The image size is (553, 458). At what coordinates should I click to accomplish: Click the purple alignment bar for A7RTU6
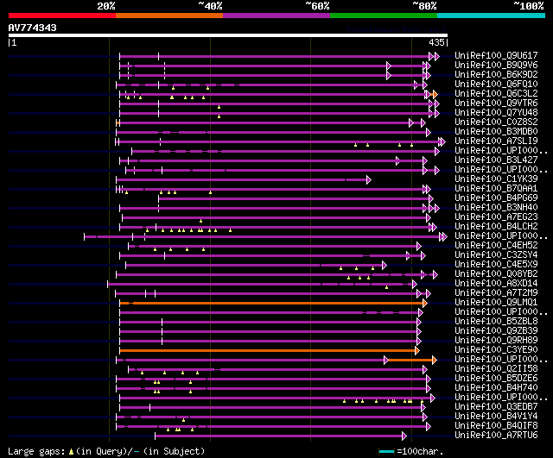[x=281, y=436]
